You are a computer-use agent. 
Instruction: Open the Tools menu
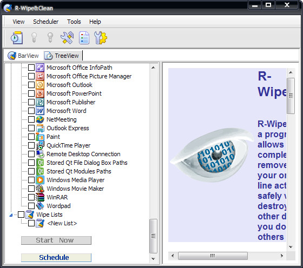coord(74,22)
